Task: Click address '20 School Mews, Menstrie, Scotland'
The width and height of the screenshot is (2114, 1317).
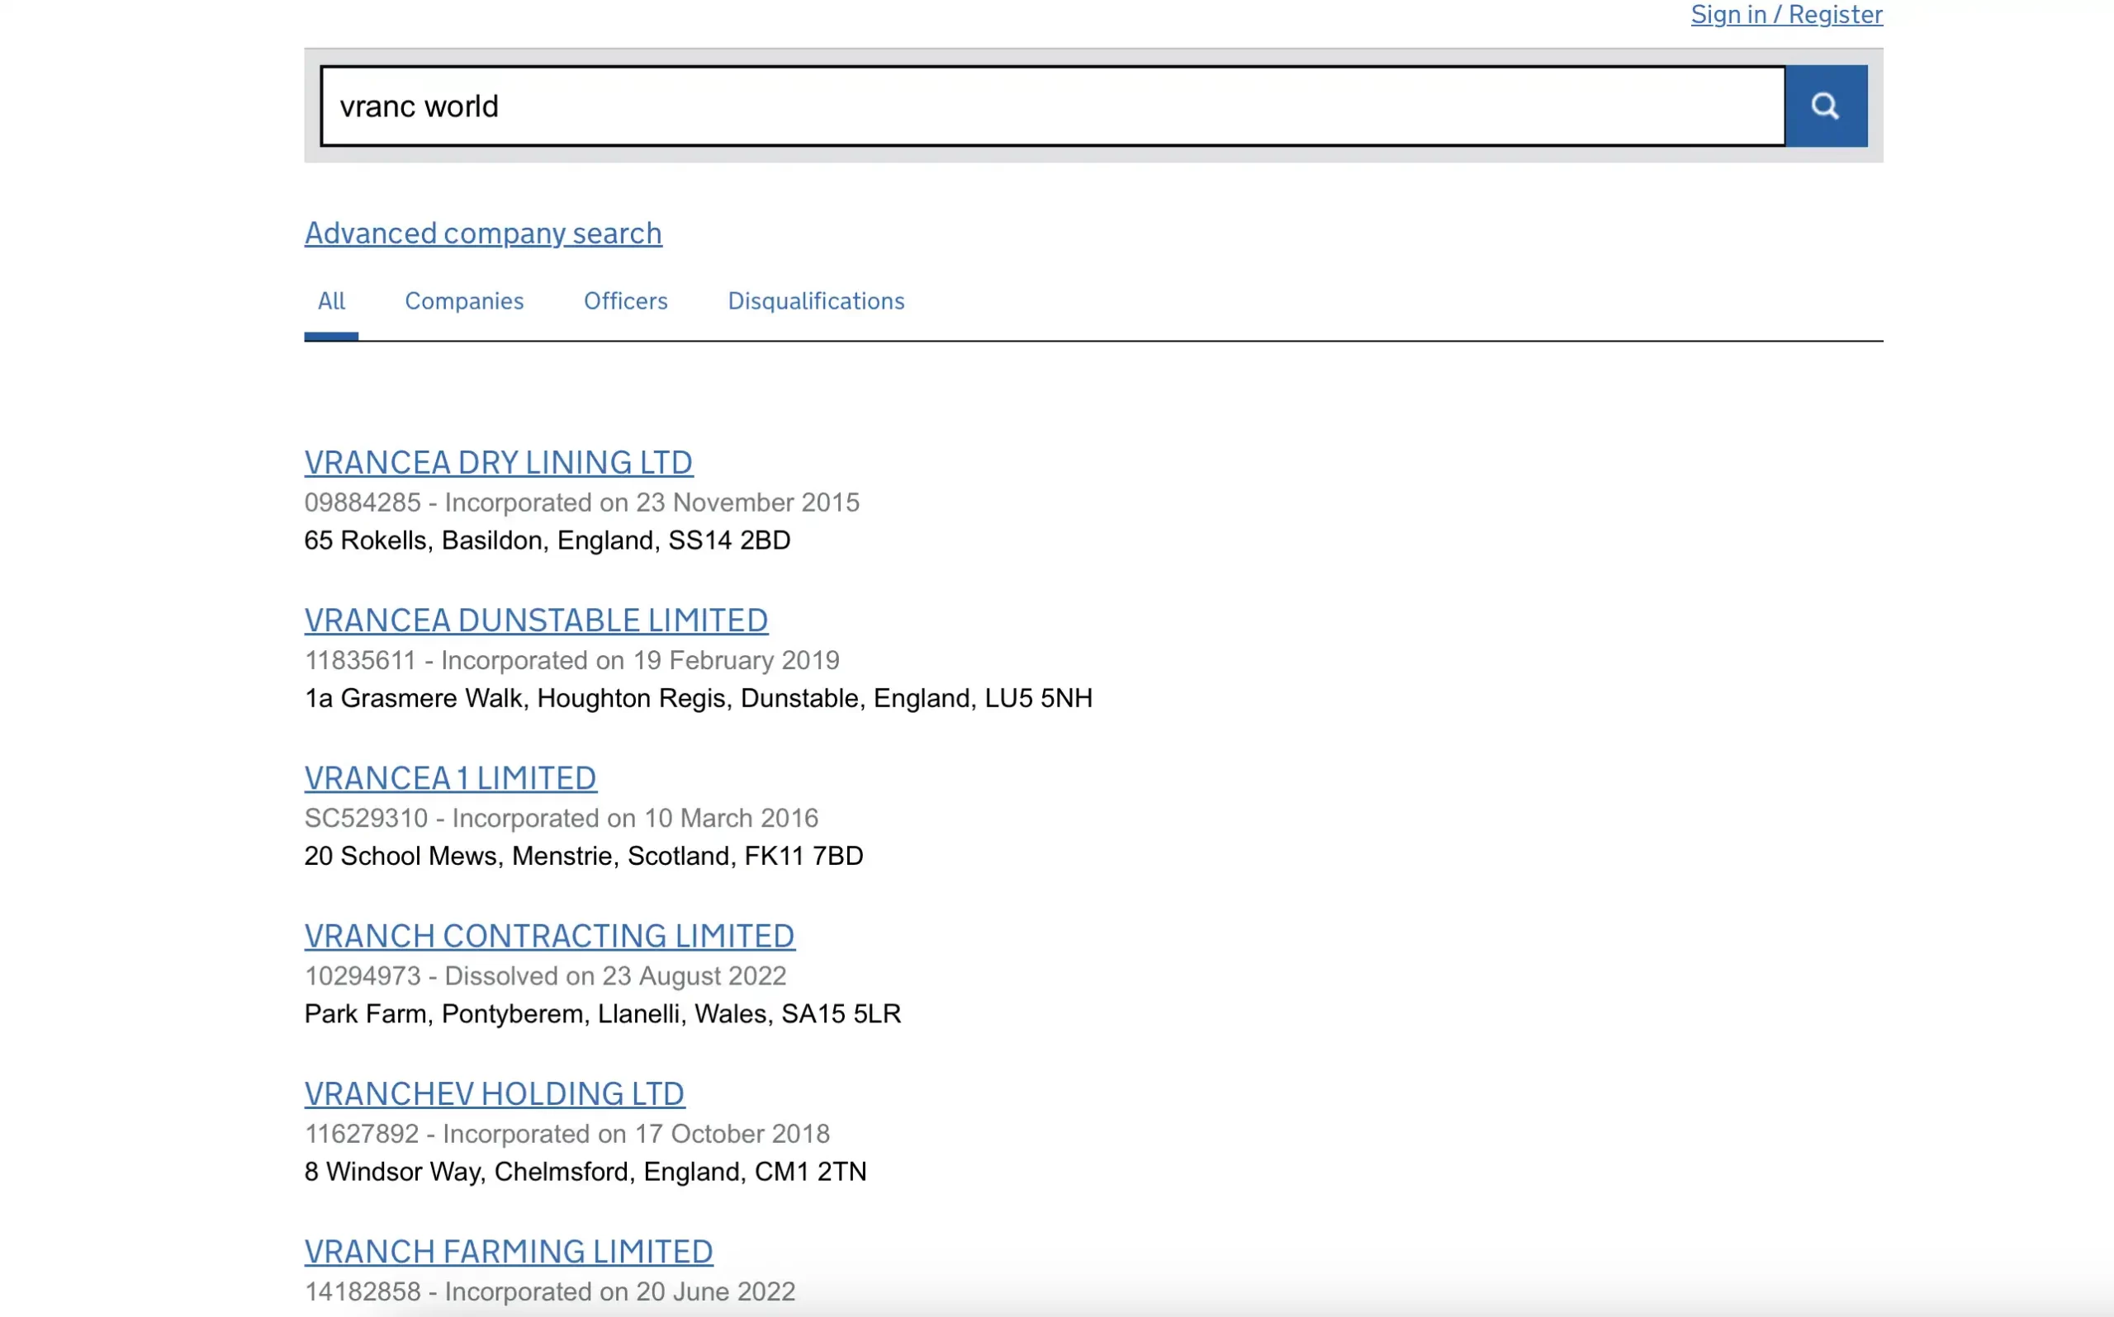Action: (x=520, y=856)
